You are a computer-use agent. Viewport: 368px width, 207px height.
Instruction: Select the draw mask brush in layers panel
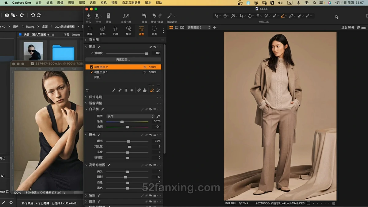[114, 90]
